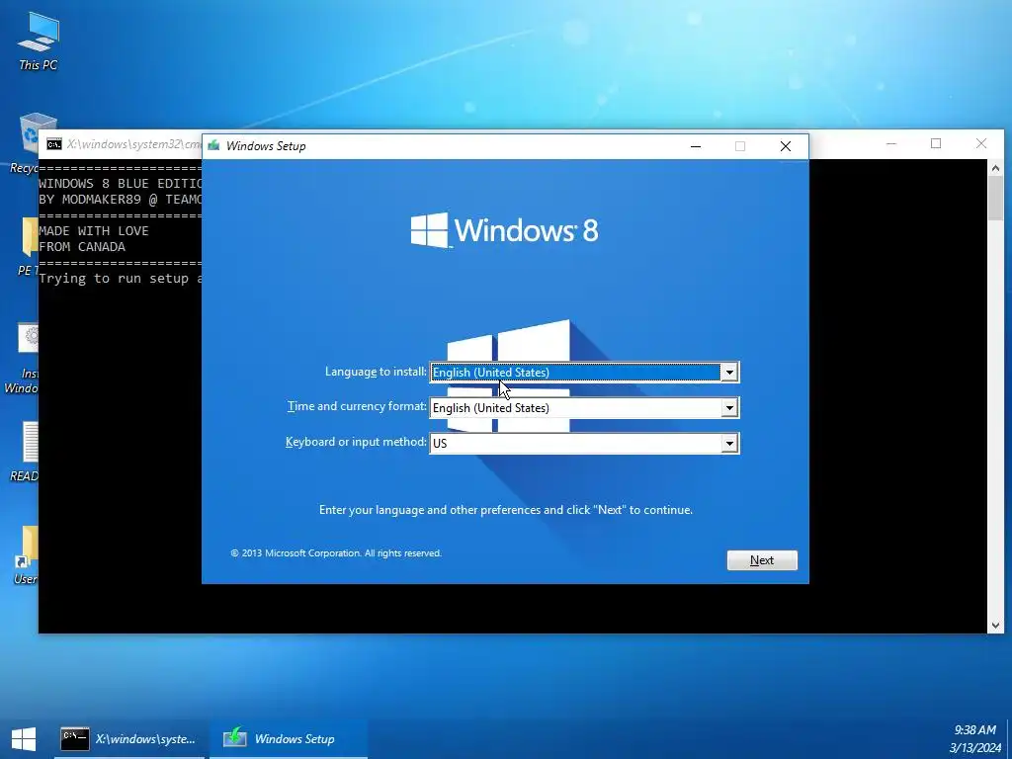Click the Windows Setup title bar icon
This screenshot has width=1012, height=759.
pos(213,146)
